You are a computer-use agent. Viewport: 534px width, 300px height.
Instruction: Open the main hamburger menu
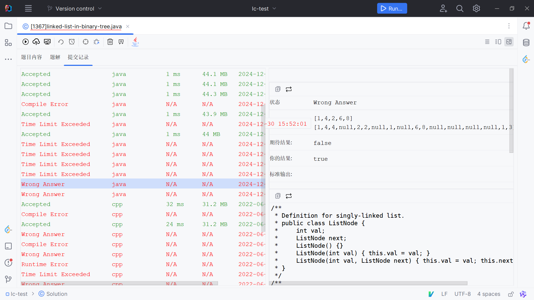28,8
